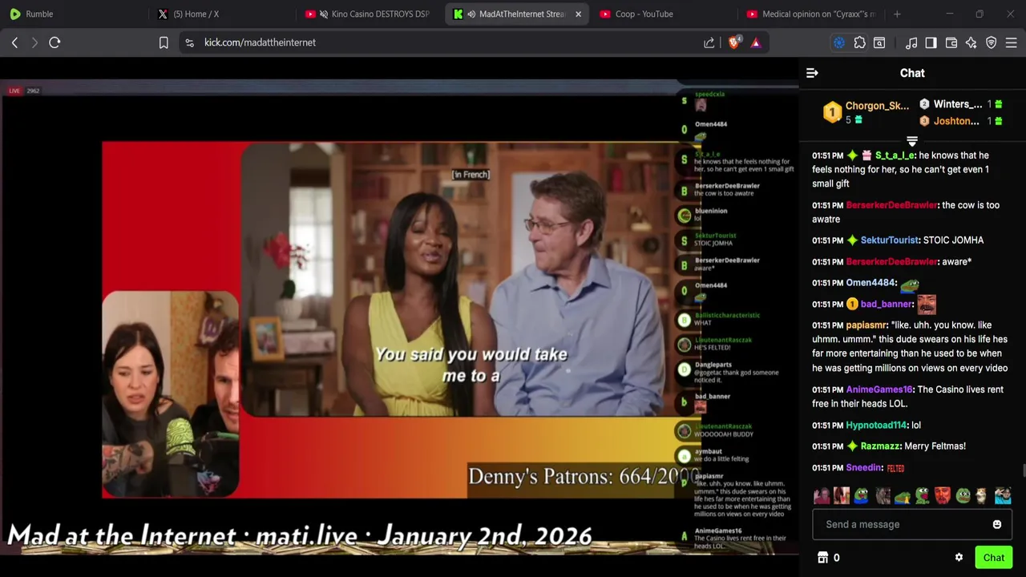
Task: Open the extensions puzzle menu
Action: (859, 42)
